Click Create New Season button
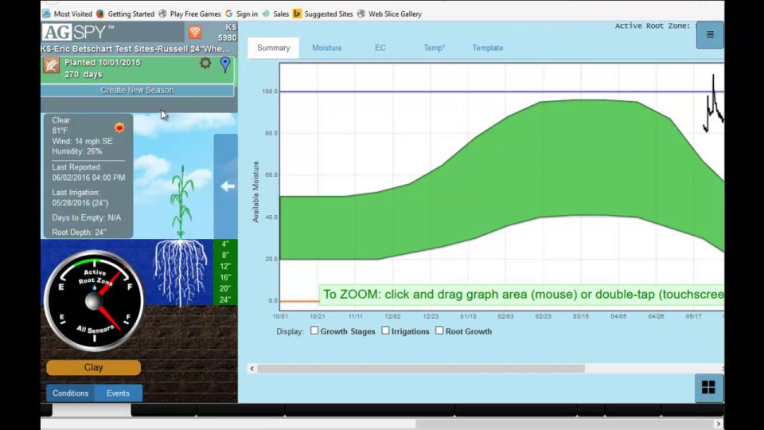The width and height of the screenshot is (764, 430). pyautogui.click(x=137, y=90)
